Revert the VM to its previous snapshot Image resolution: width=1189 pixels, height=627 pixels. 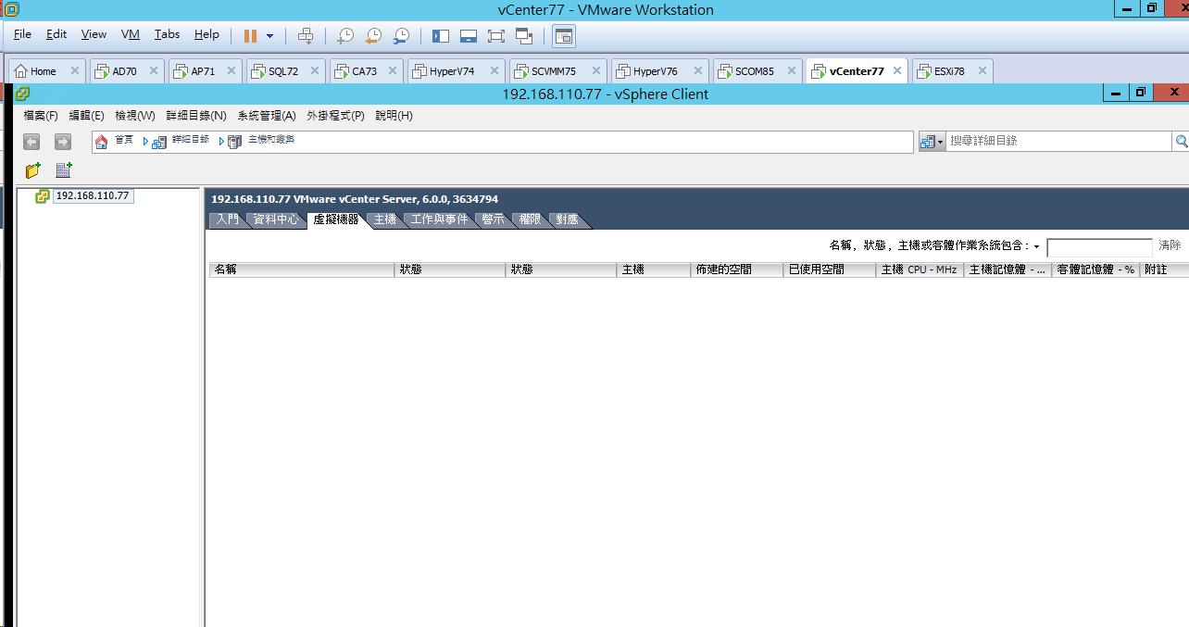373,36
